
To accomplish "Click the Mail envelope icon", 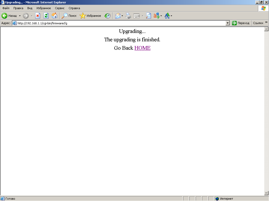I will coord(118,16).
